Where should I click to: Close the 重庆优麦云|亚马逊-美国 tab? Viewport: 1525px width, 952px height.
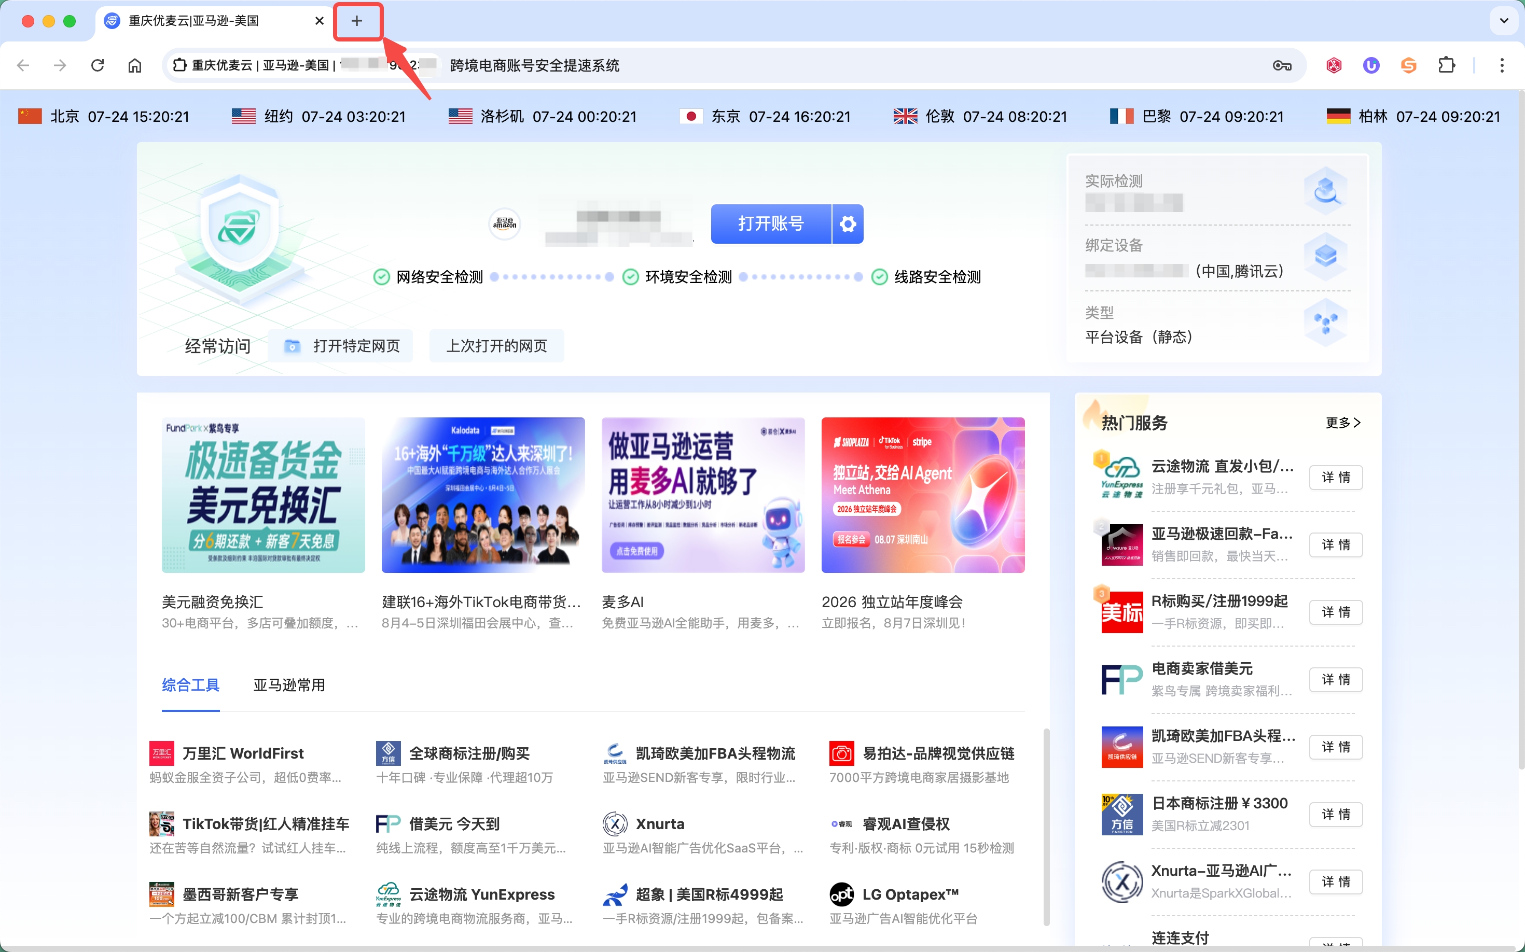pyautogui.click(x=320, y=21)
